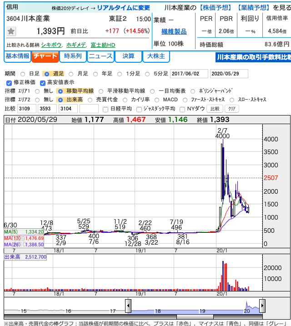Open the 【業績予想】 link
The width and height of the screenshot is (291, 326).
(254, 8)
